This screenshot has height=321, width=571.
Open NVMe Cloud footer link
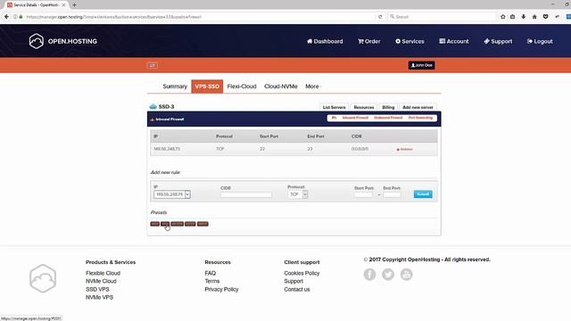[x=101, y=281]
